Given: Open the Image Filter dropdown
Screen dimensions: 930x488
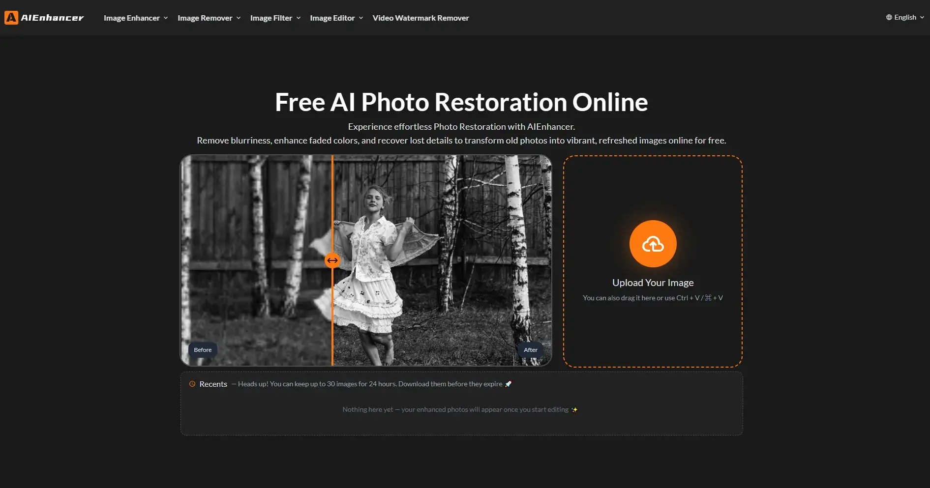Looking at the screenshot, I should (x=271, y=18).
